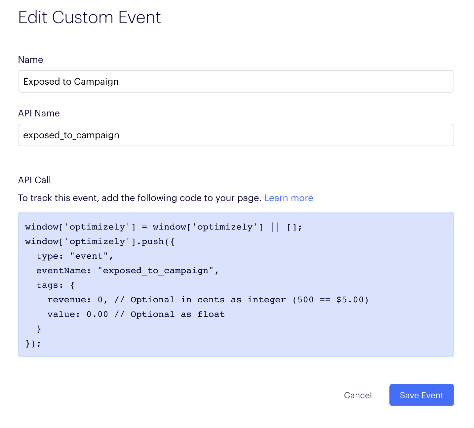This screenshot has height=428, width=474.
Task: Click the type: "event" code line
Action: pyautogui.click(x=75, y=256)
